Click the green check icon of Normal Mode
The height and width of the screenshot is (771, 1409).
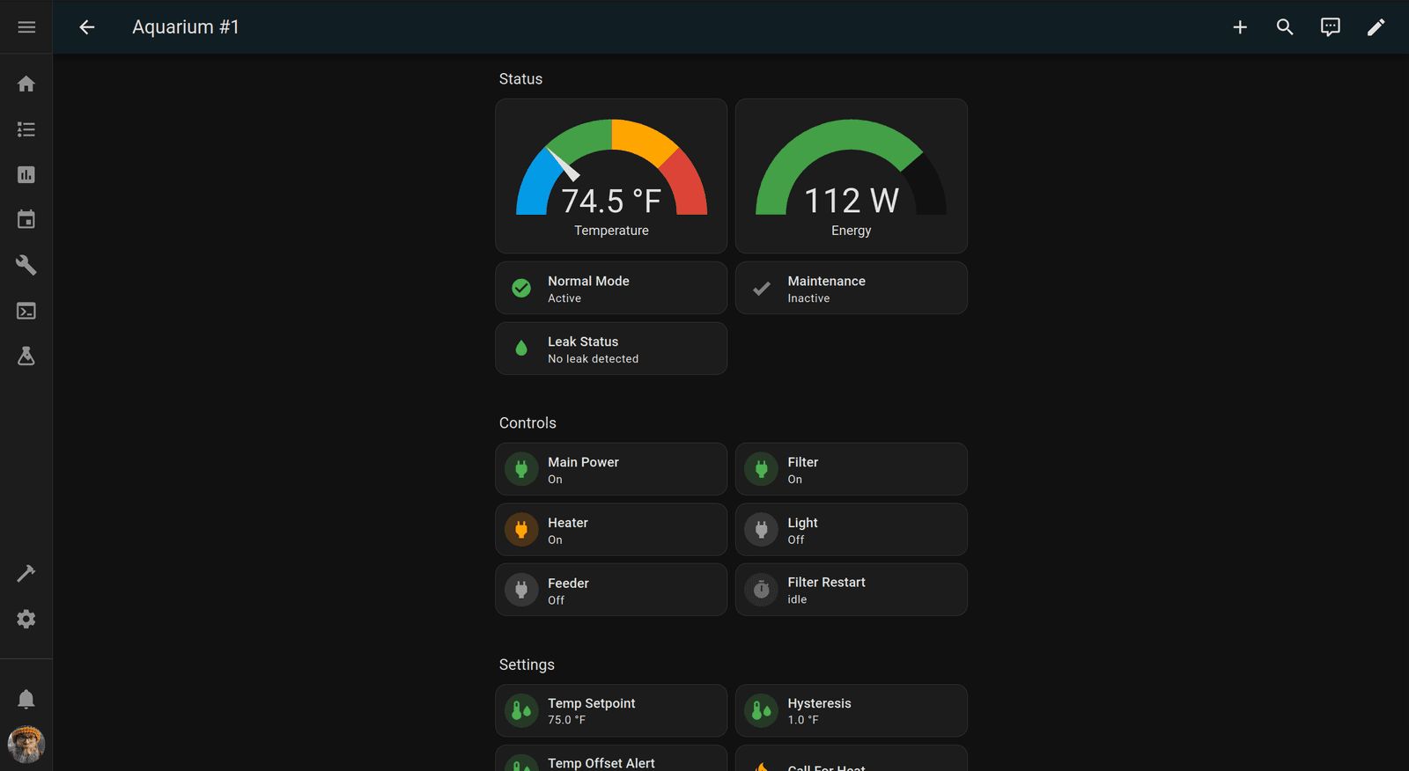(x=521, y=288)
